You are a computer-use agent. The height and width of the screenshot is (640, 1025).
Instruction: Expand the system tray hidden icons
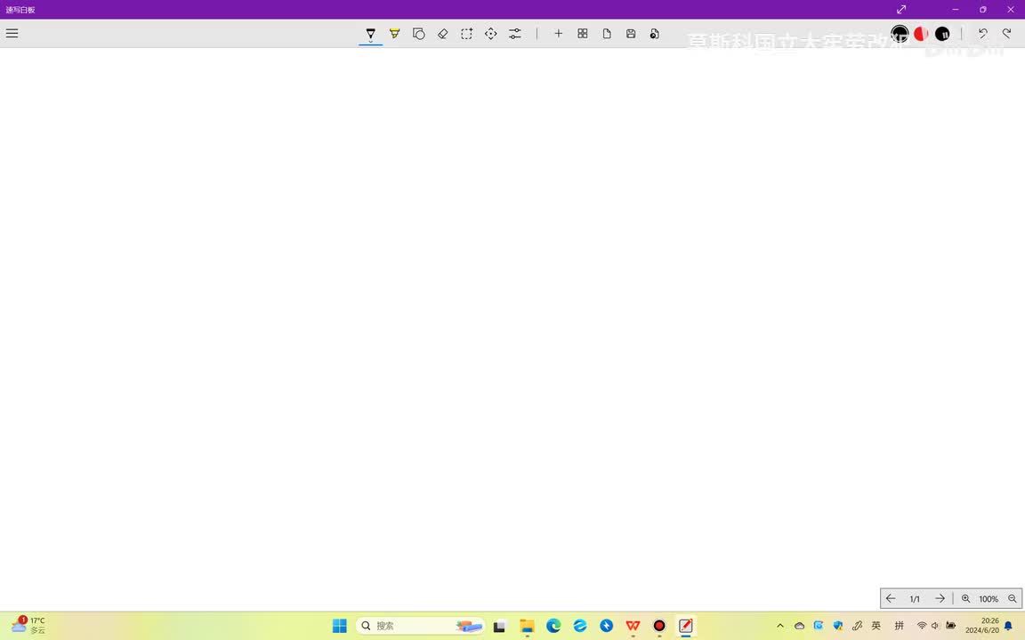coord(779,626)
